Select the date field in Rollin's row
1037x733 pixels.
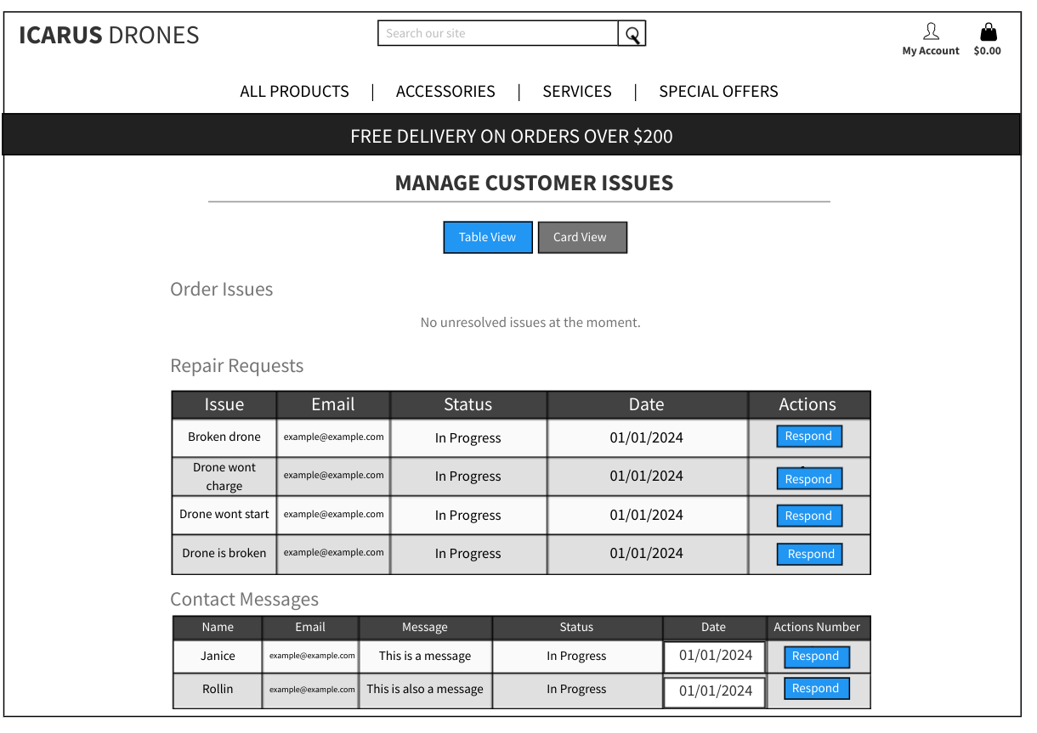click(x=714, y=691)
